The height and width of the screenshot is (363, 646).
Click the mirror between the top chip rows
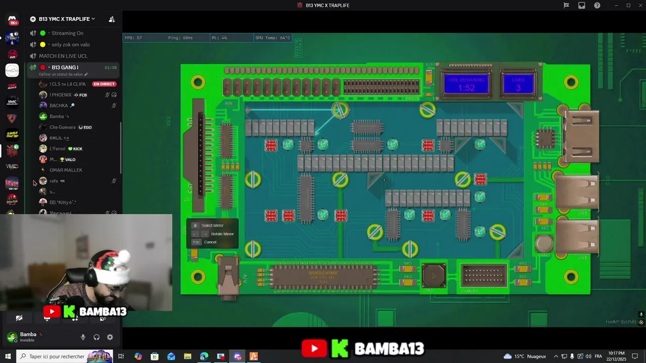click(x=340, y=110)
